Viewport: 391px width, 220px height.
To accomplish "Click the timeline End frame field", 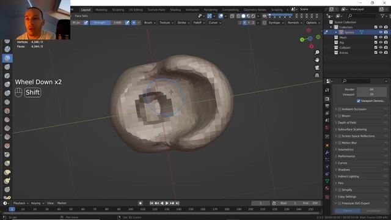I will [x=310, y=204].
